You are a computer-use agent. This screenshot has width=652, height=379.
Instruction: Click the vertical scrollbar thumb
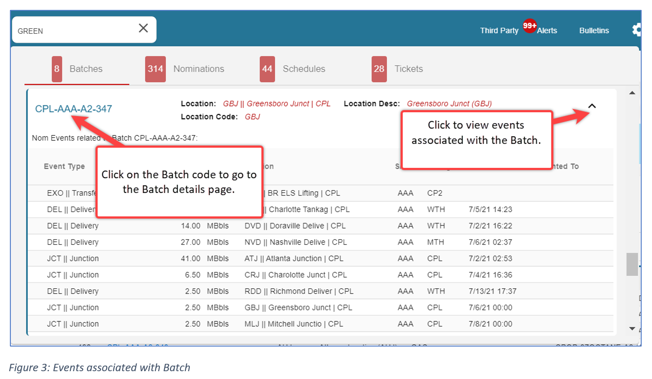632,264
